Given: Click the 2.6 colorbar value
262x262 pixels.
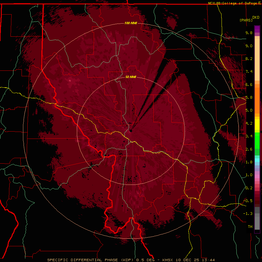Looking at the screenshot, I should [x=249, y=149].
